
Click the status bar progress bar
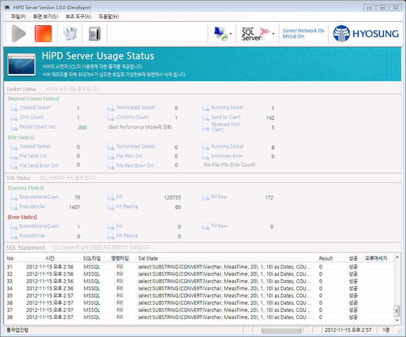click(x=281, y=330)
